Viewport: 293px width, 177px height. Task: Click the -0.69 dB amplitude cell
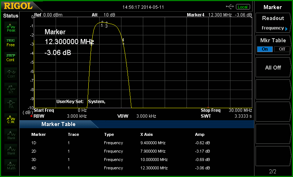point(202,160)
